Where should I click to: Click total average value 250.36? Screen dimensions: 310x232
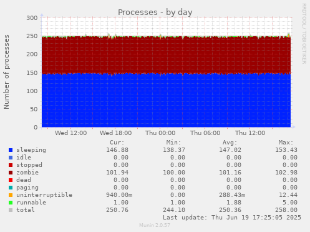230,210
